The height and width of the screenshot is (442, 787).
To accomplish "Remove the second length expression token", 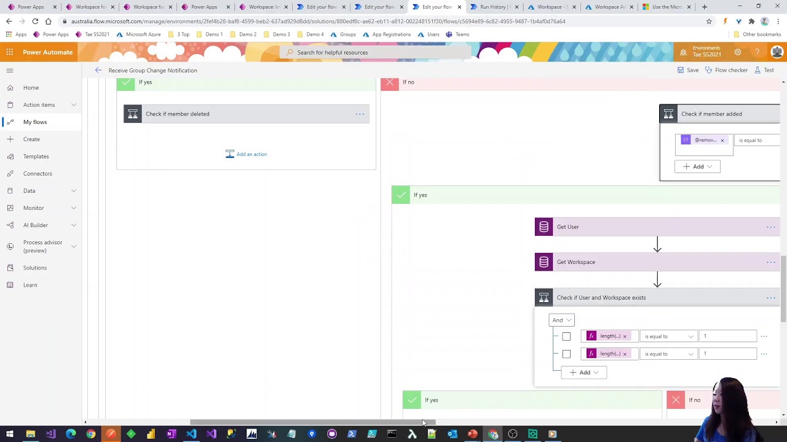I will [x=625, y=354].
